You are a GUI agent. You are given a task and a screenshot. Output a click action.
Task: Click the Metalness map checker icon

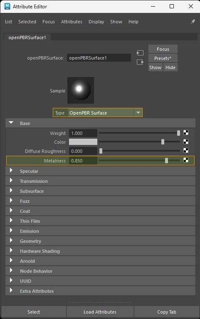186,160
